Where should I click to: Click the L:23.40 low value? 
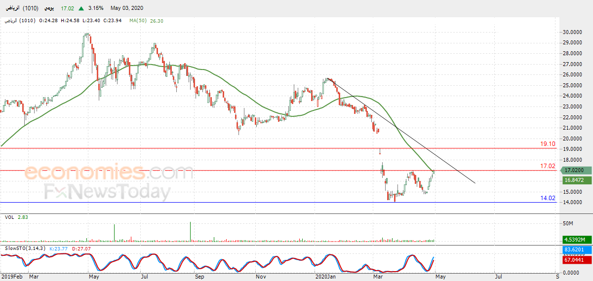click(93, 21)
